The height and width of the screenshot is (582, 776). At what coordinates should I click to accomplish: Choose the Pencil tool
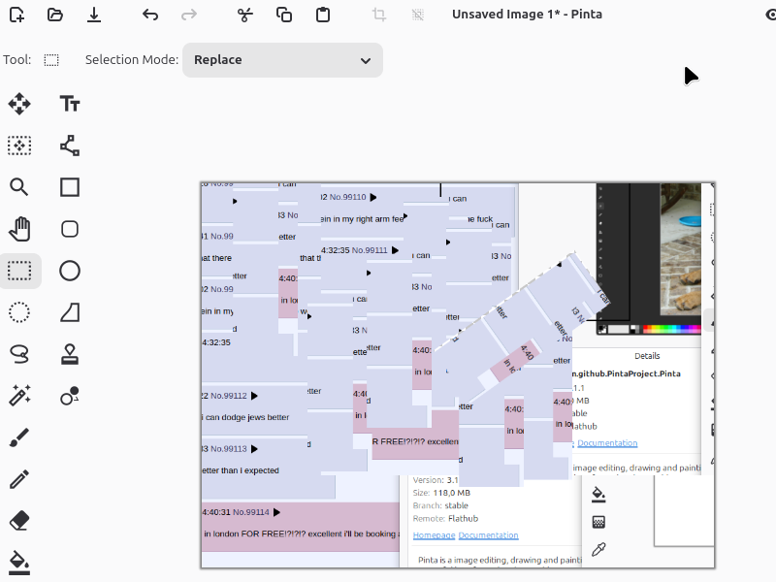tap(19, 479)
